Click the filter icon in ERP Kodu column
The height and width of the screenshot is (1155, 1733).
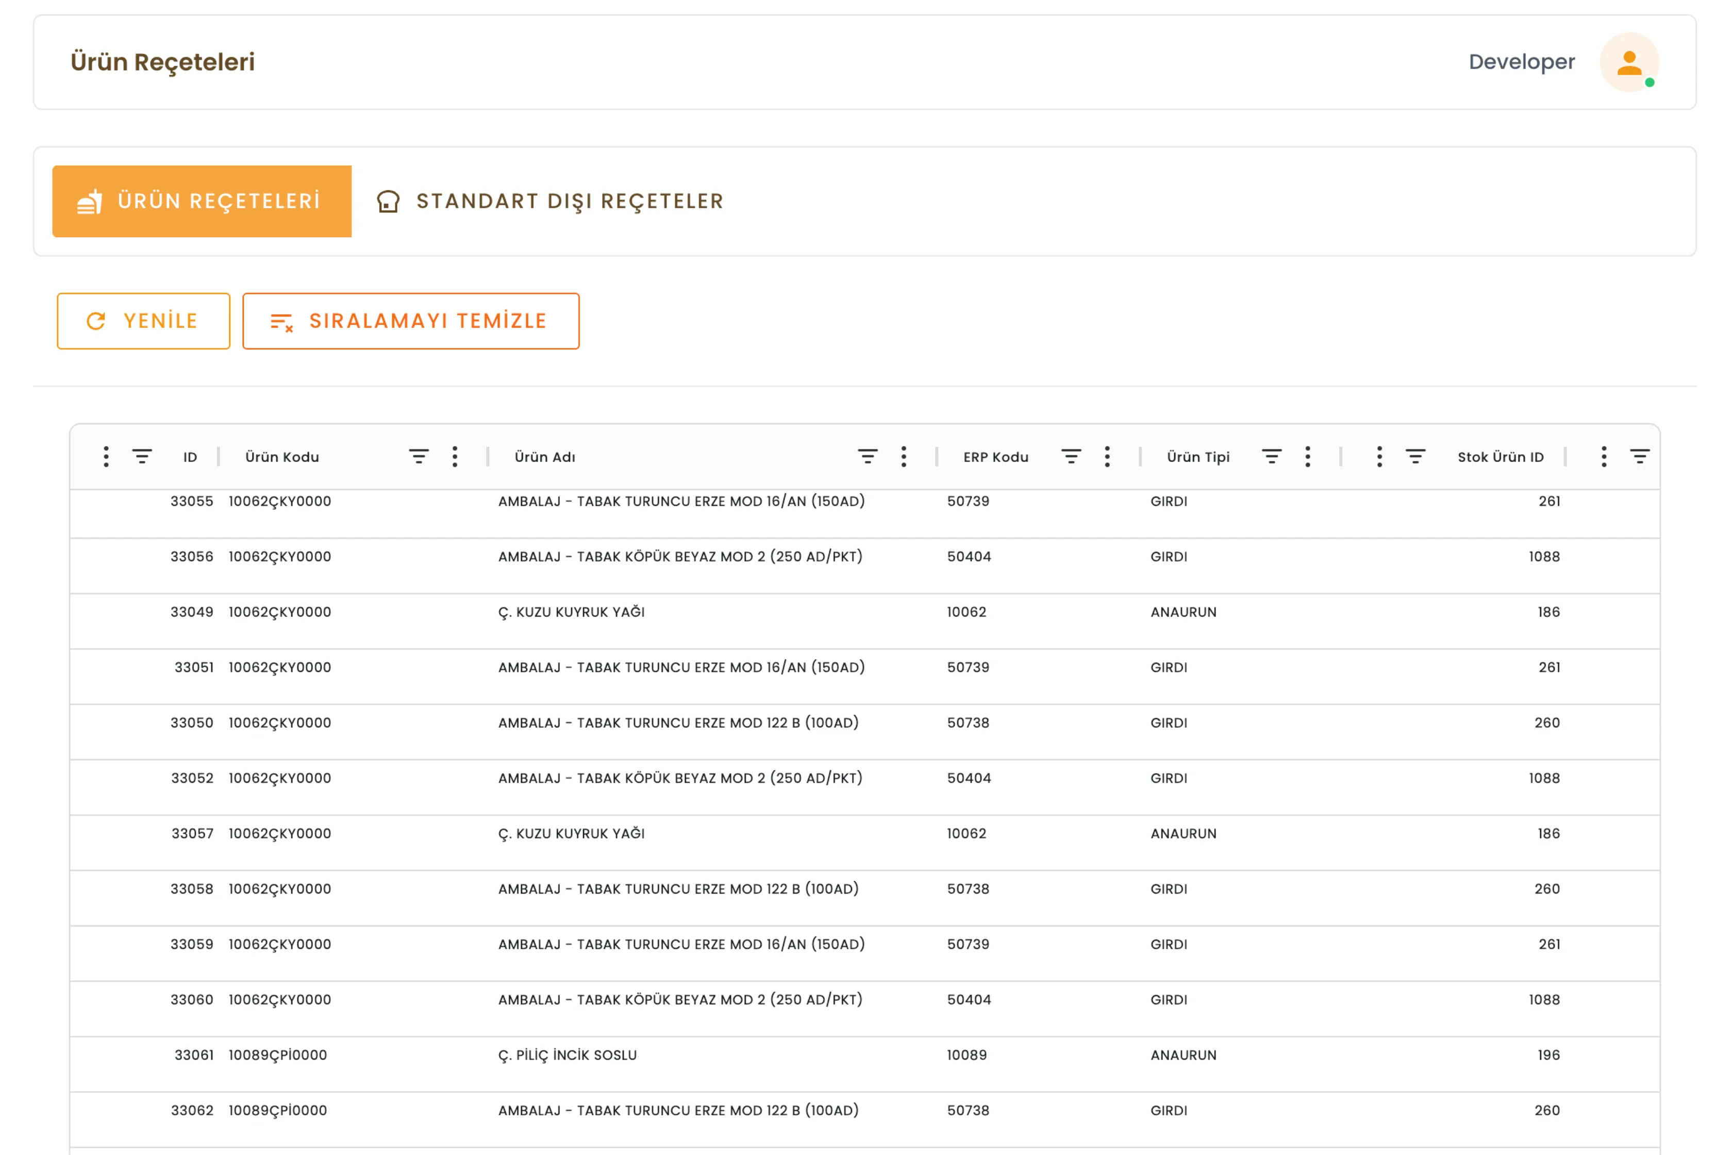tap(1071, 457)
